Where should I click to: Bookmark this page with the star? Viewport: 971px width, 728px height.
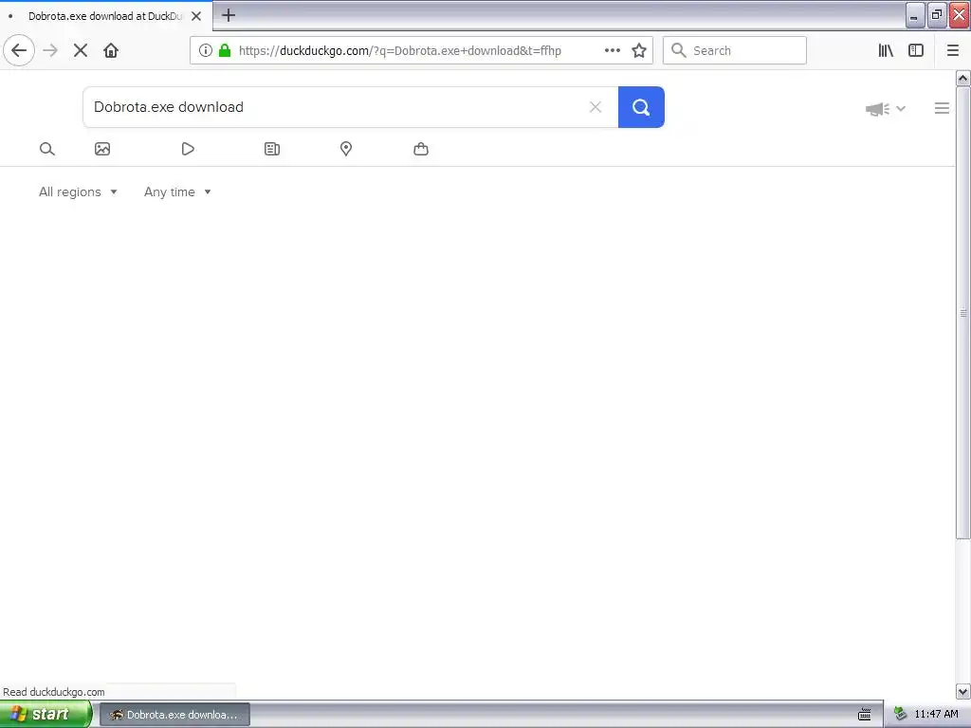point(639,50)
